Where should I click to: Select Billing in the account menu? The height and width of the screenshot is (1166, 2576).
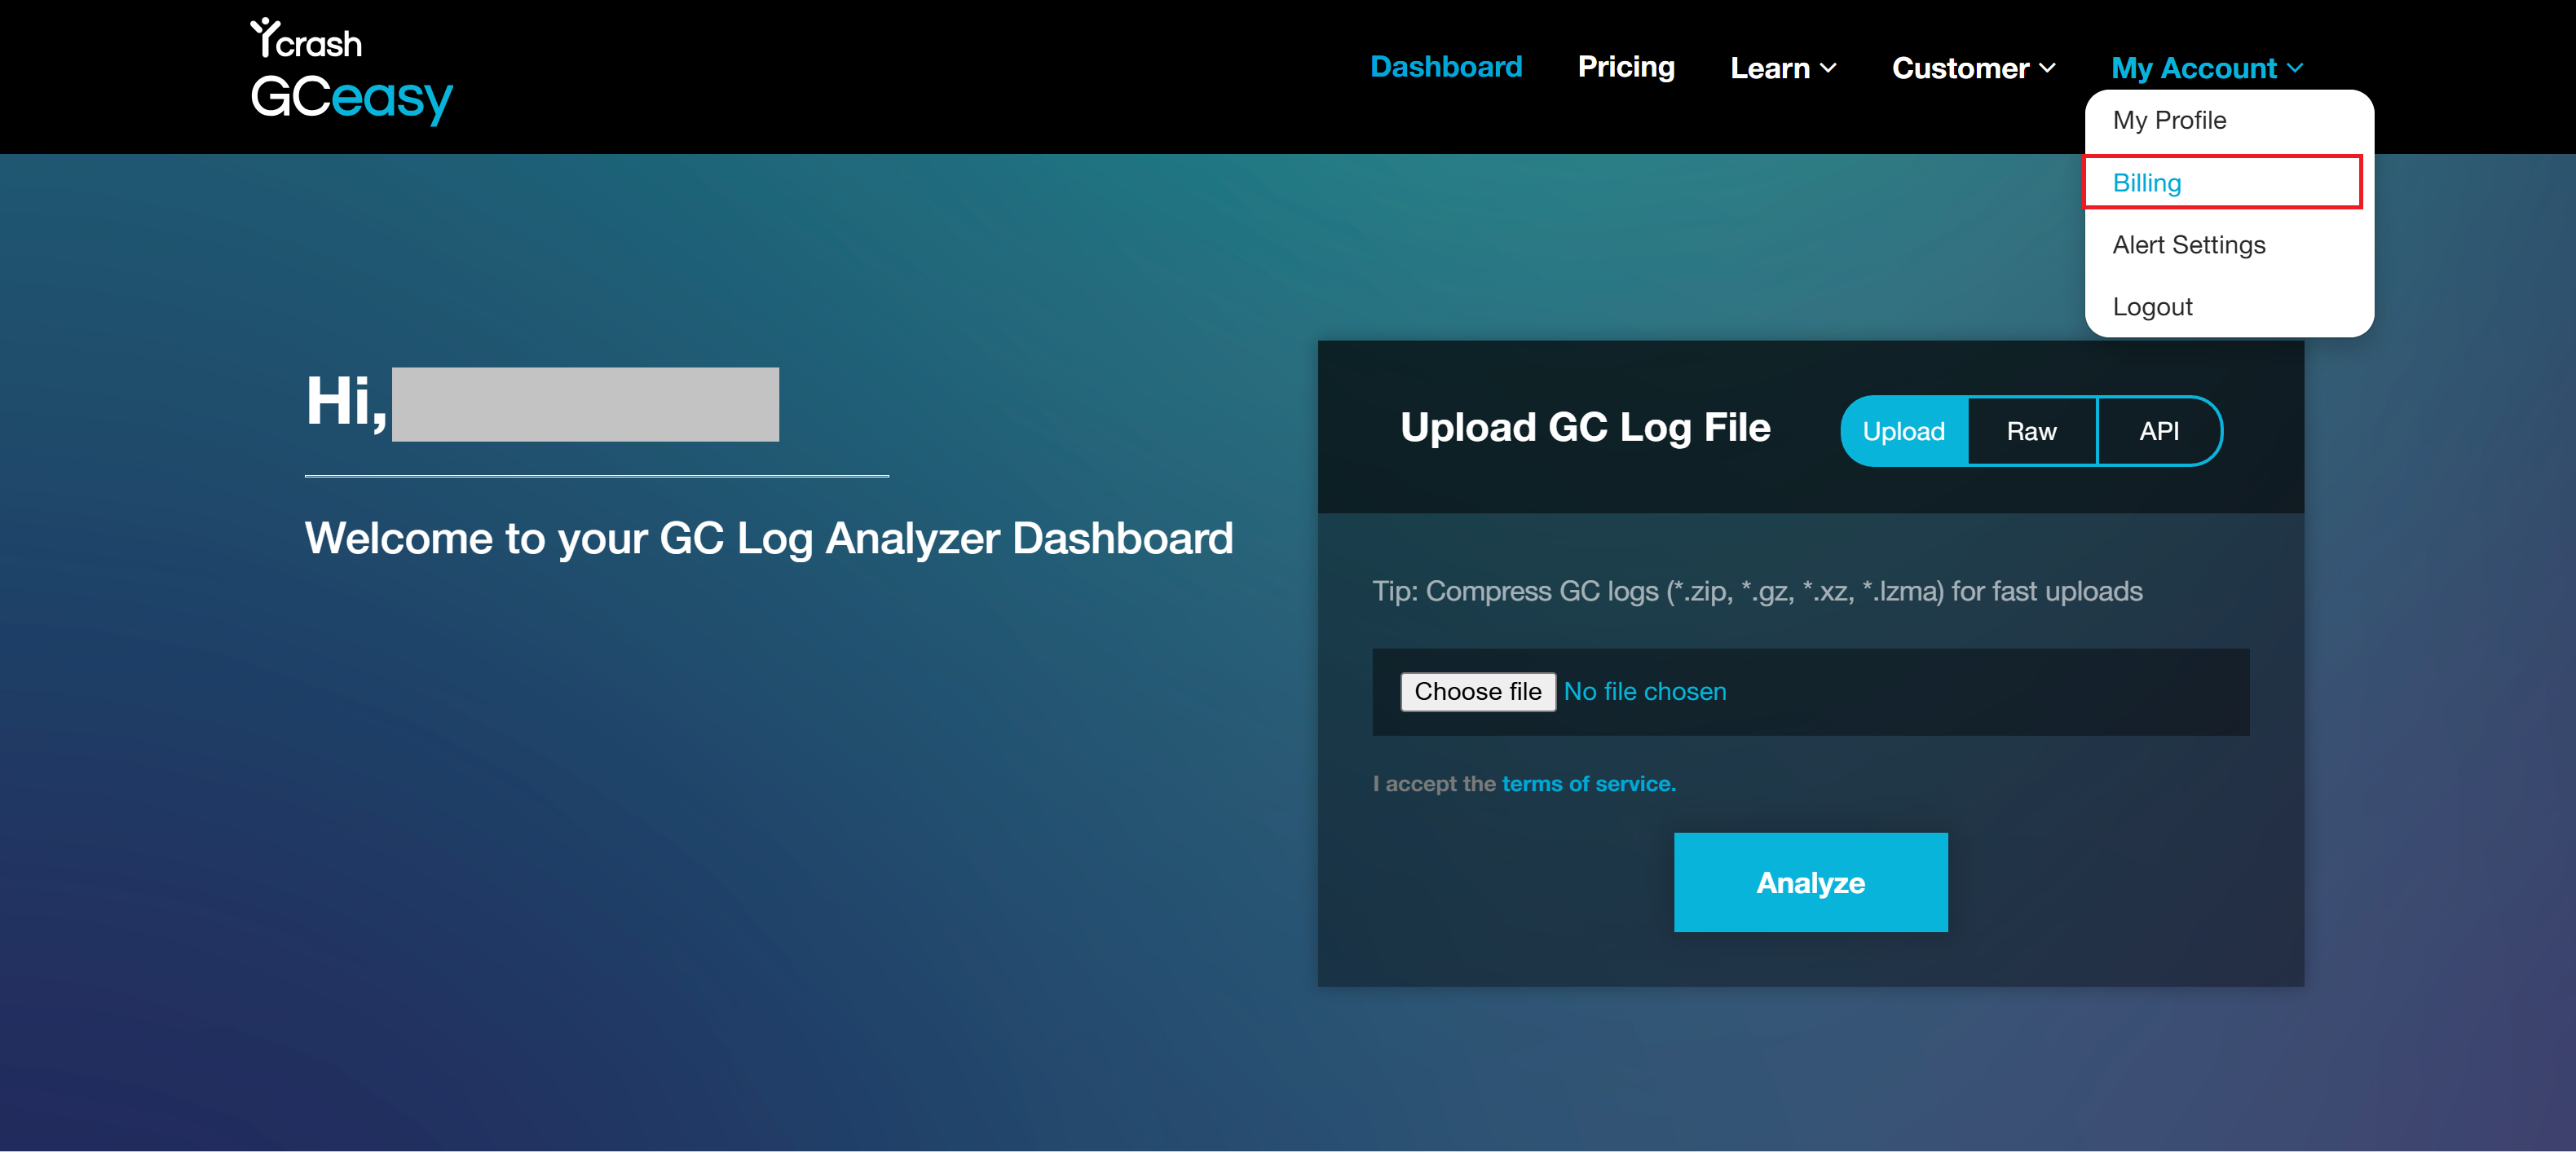click(2222, 183)
